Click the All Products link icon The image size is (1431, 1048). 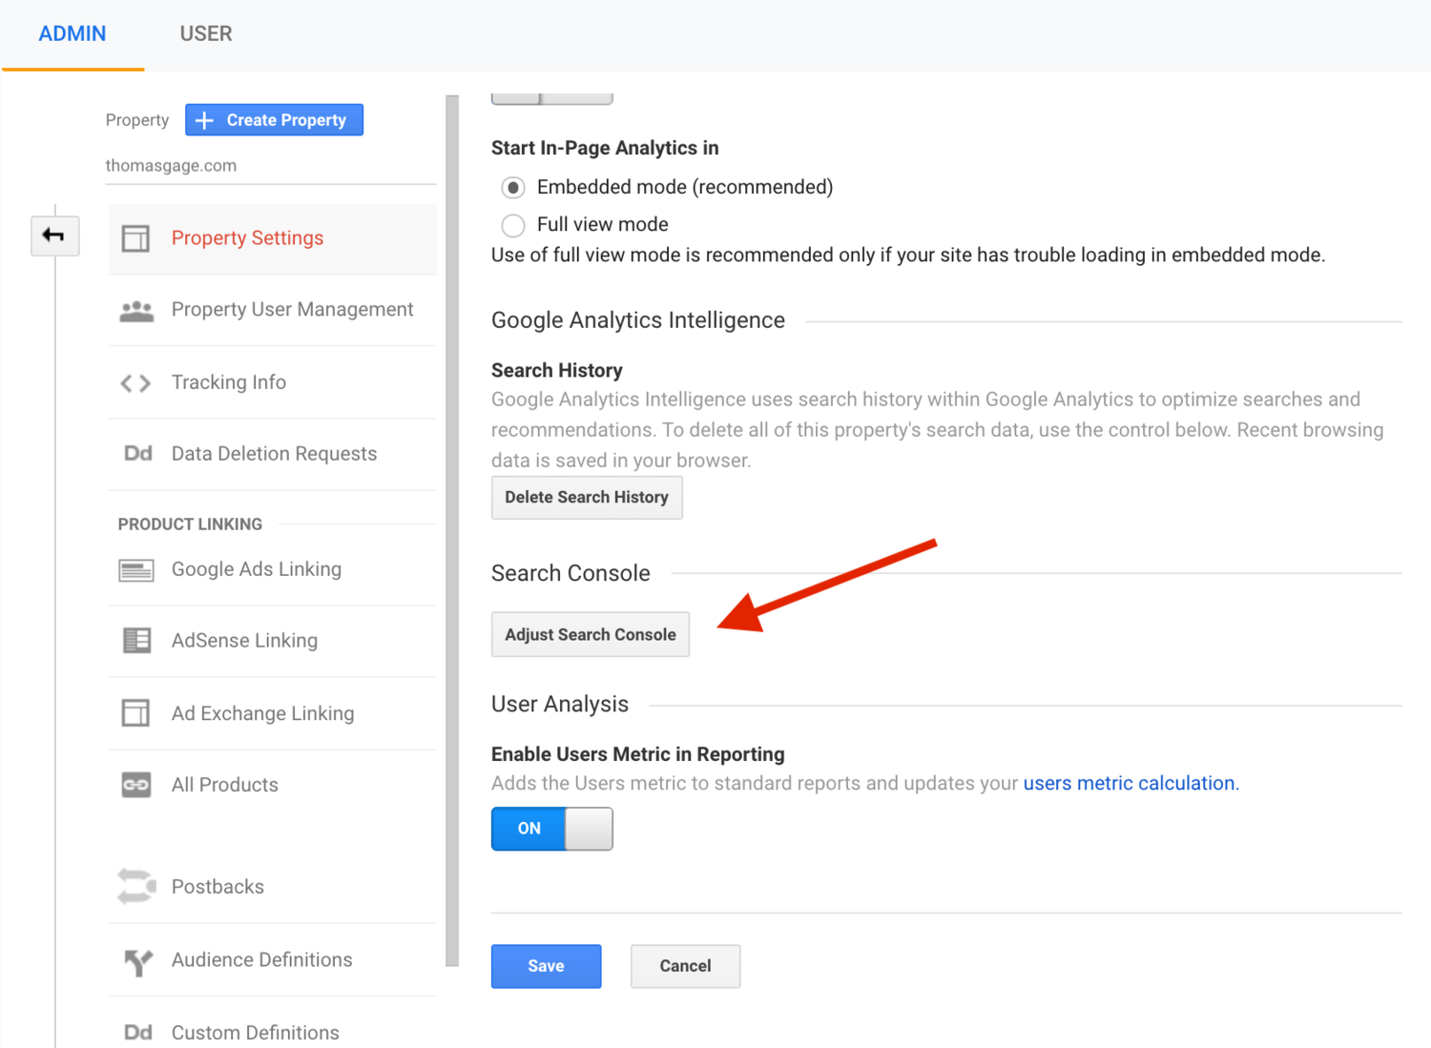pyautogui.click(x=136, y=785)
